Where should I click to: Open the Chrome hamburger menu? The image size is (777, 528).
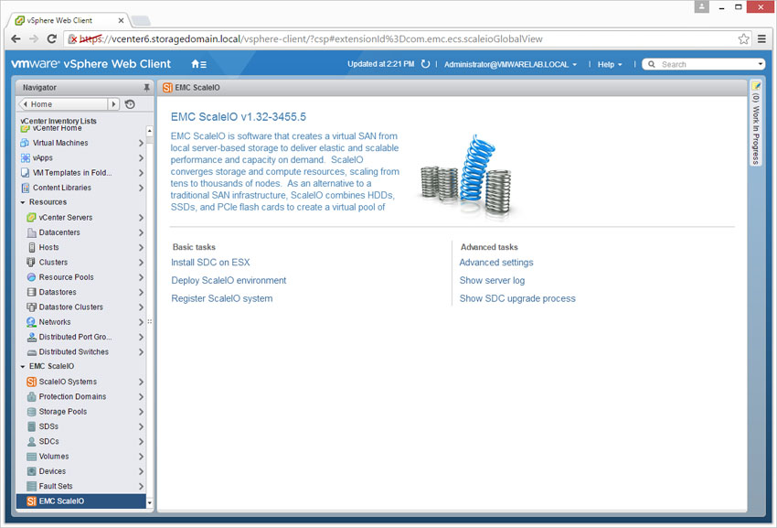click(761, 38)
